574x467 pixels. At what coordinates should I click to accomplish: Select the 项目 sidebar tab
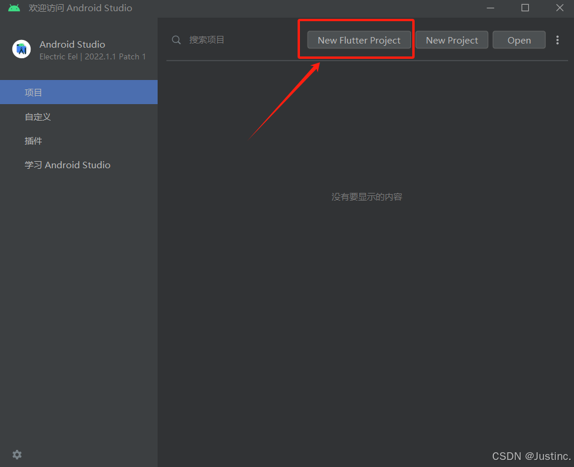pyautogui.click(x=79, y=92)
